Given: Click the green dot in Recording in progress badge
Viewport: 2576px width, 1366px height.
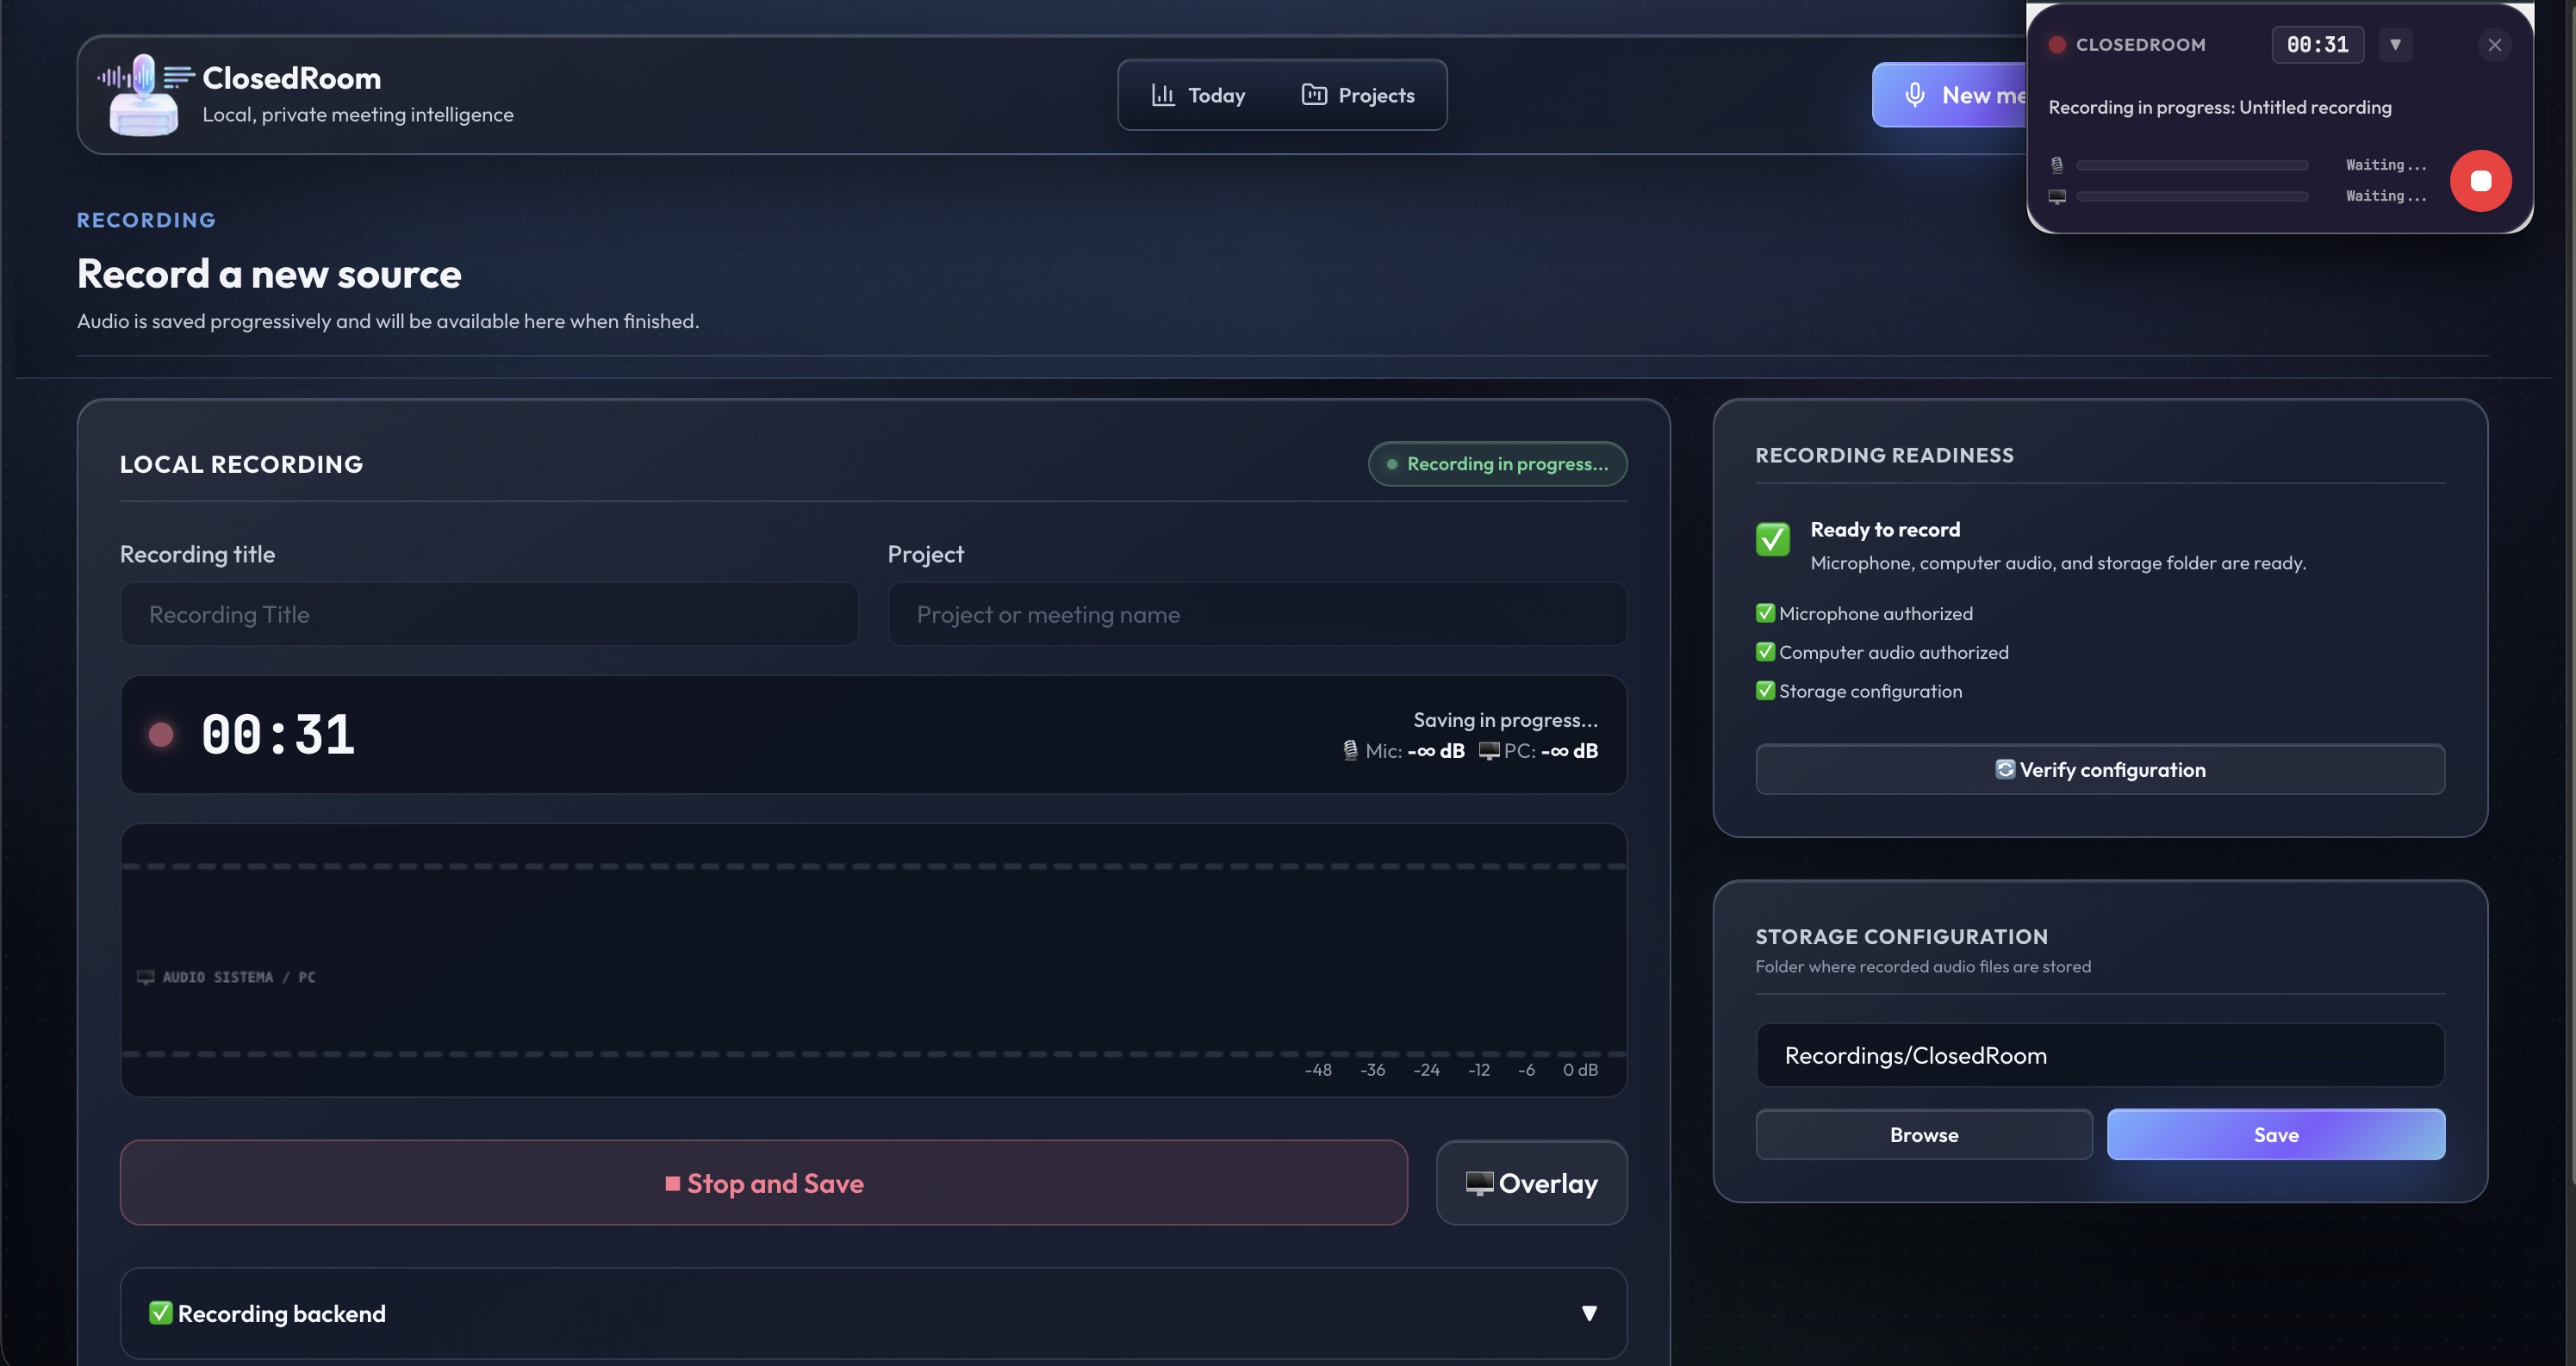Looking at the screenshot, I should 1391,464.
